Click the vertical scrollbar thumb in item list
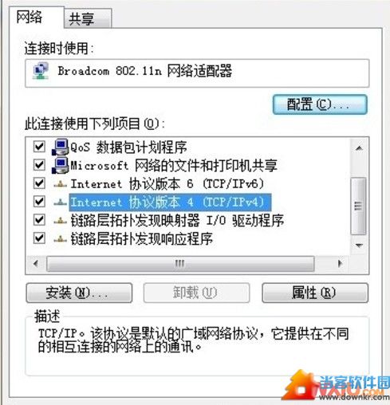This screenshot has height=405, width=390. pyautogui.click(x=358, y=206)
